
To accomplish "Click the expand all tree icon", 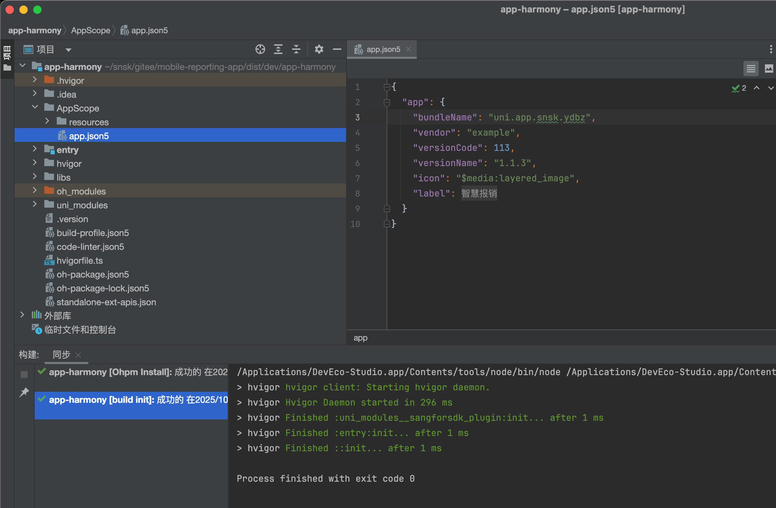I will point(278,49).
